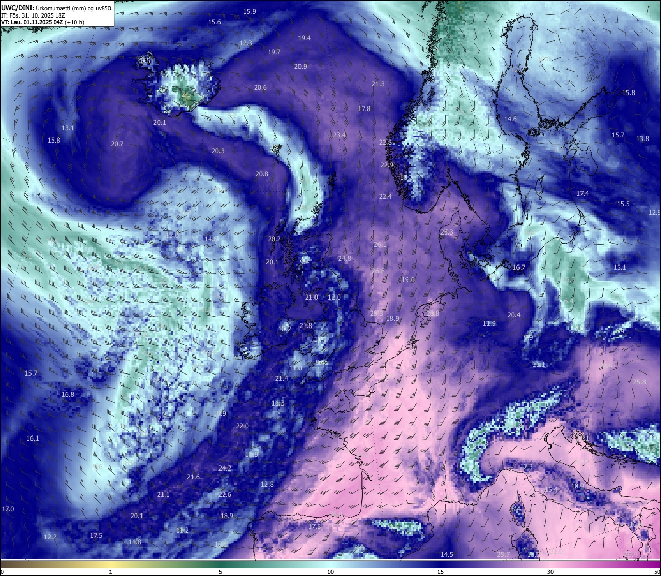Click the 23.4 value off Norway
Viewport: 661px width, 576px height.
(x=339, y=135)
